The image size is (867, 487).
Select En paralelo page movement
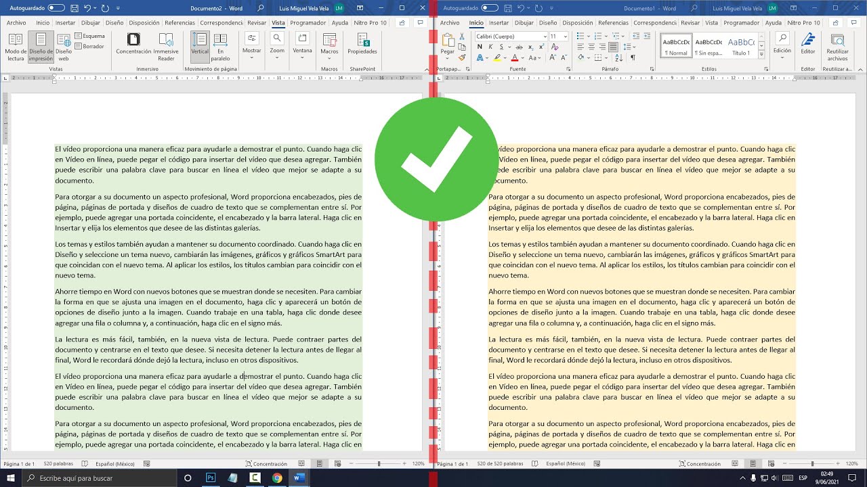[x=221, y=46]
